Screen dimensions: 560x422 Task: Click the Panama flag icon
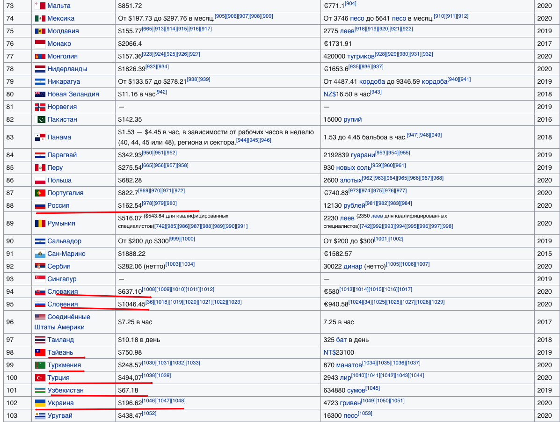40,137
